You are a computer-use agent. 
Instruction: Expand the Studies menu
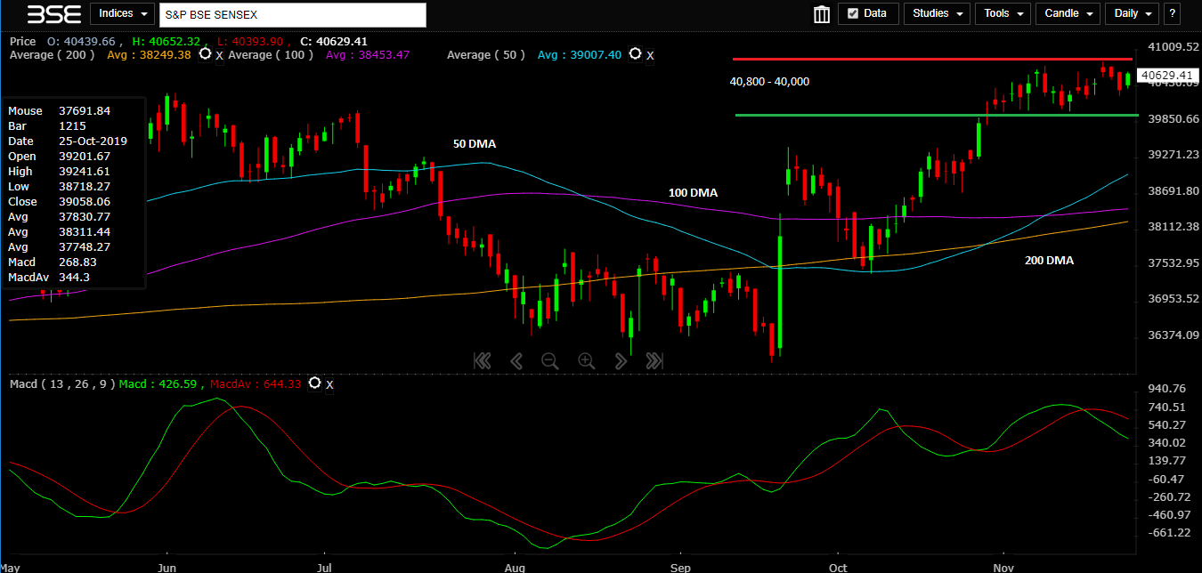tap(937, 14)
